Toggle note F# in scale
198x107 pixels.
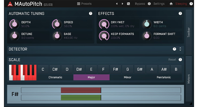[x=115, y=69]
